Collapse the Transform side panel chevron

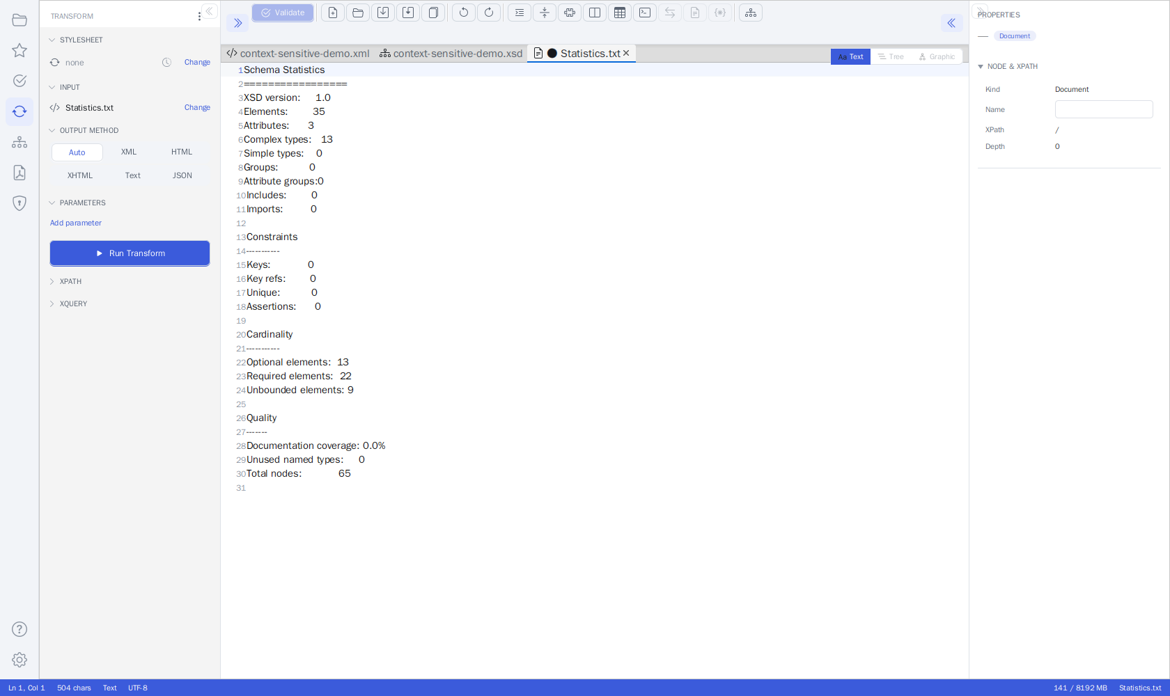click(x=210, y=11)
